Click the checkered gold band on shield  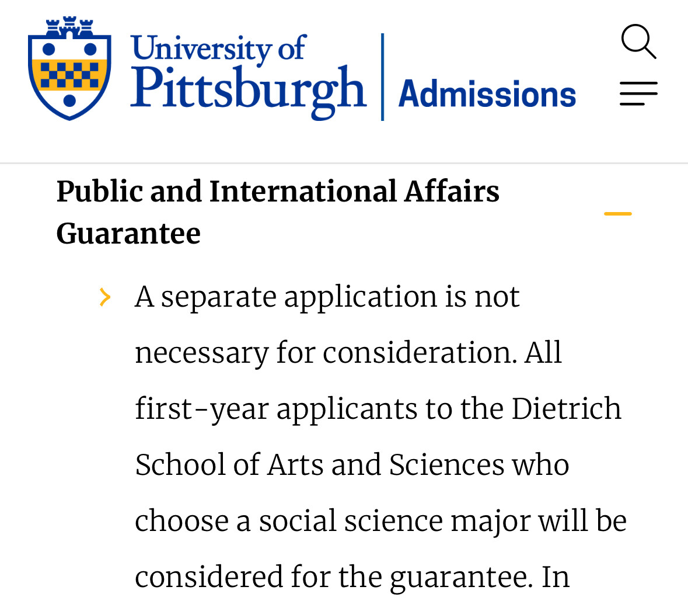69,75
